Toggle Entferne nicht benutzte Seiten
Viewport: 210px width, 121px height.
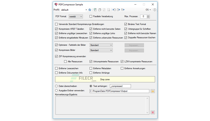91,29
